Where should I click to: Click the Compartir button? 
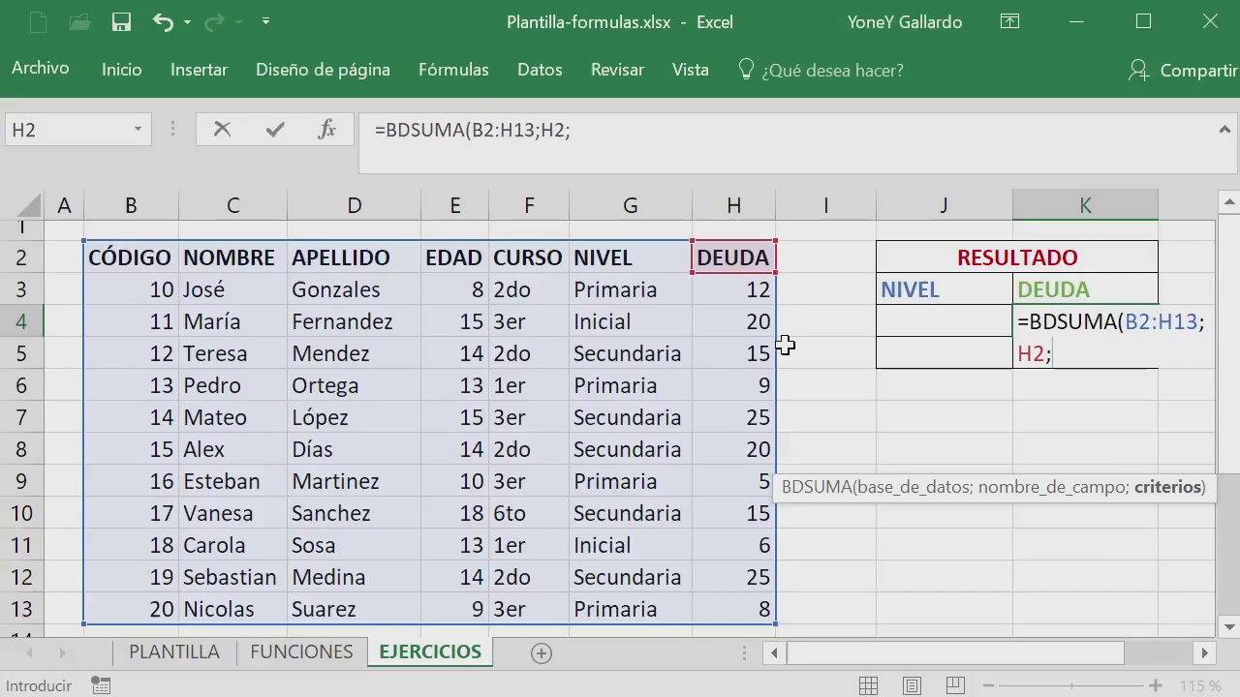(1184, 70)
